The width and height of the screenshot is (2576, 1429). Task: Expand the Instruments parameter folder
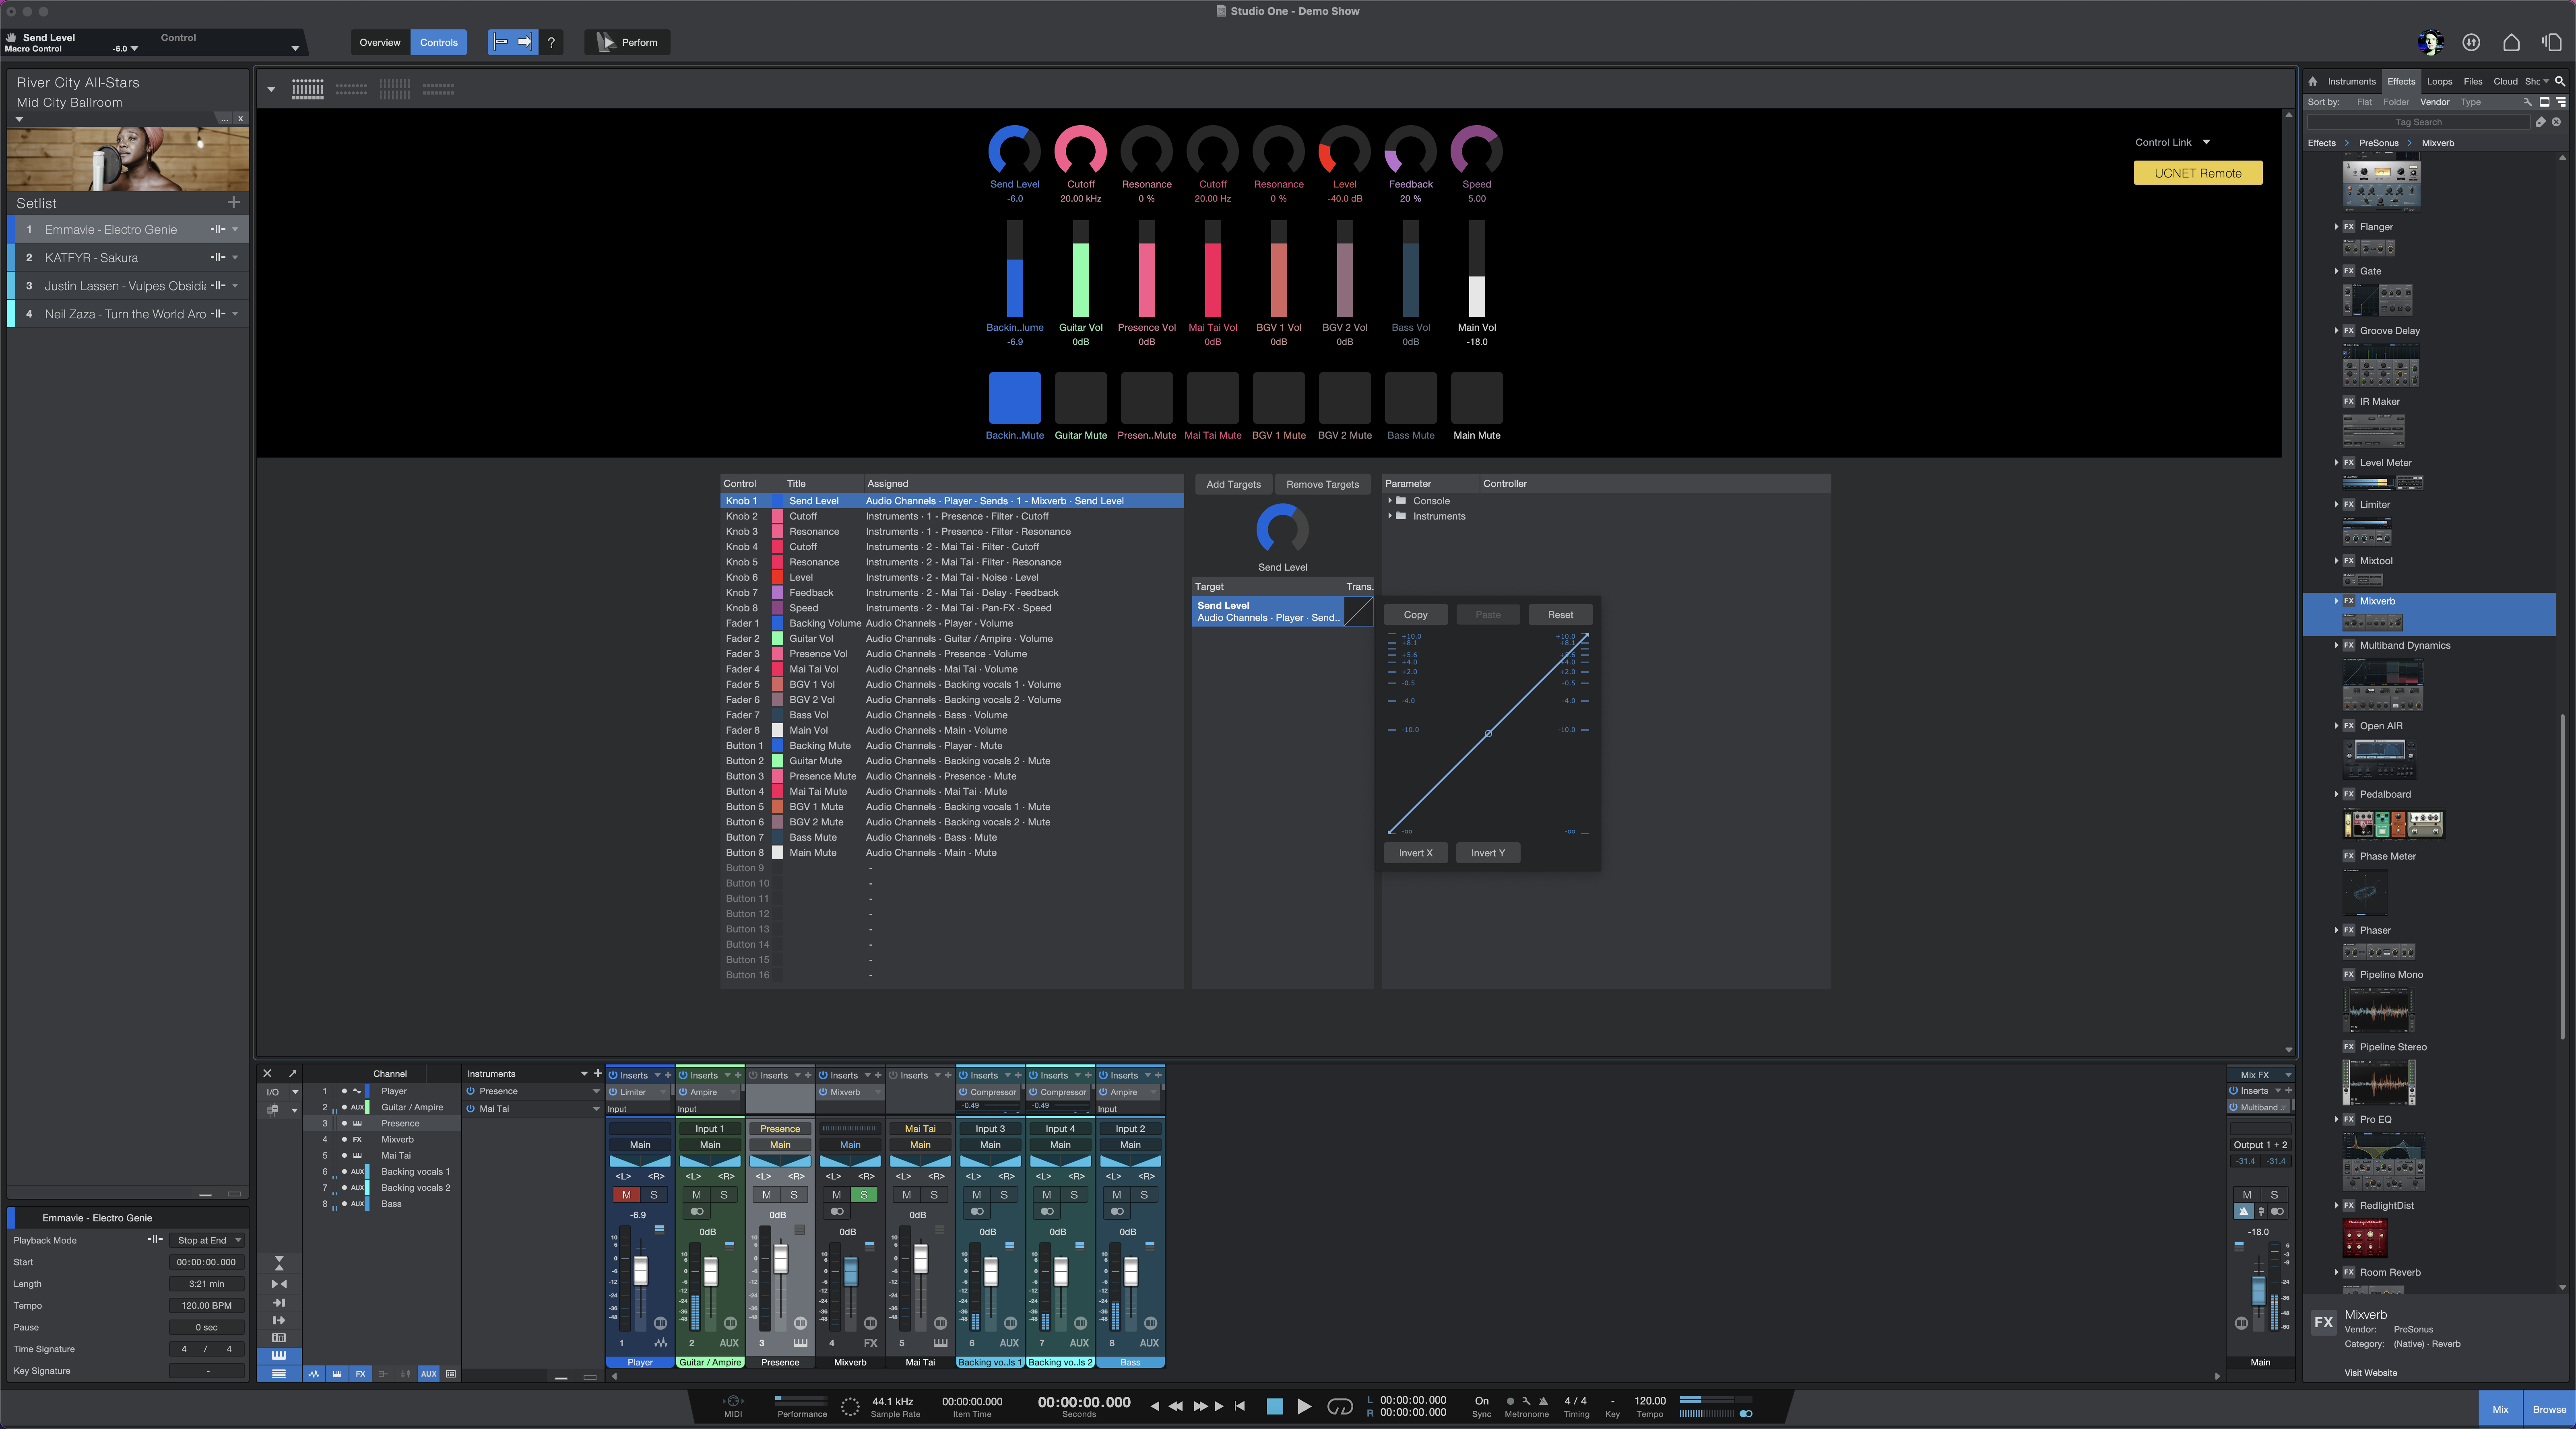(1389, 516)
